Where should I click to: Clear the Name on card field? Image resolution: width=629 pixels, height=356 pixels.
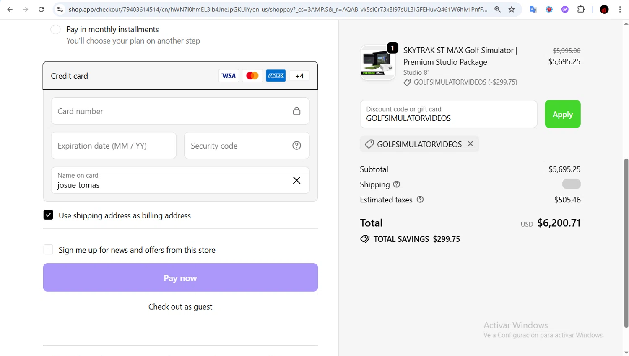(x=296, y=180)
